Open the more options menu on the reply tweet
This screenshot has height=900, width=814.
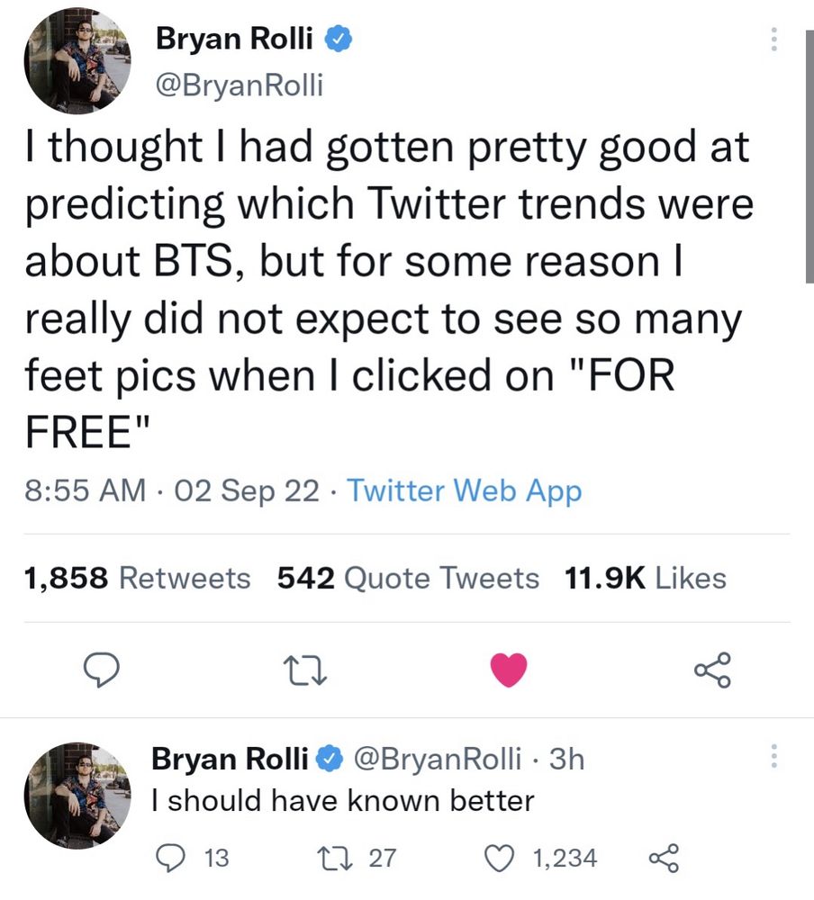click(x=773, y=757)
